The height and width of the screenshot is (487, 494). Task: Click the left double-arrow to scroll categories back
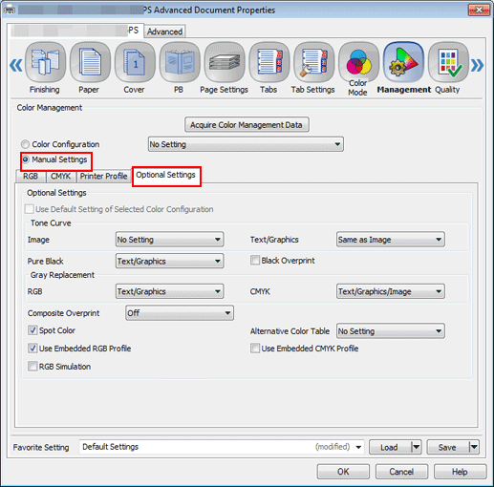(16, 65)
